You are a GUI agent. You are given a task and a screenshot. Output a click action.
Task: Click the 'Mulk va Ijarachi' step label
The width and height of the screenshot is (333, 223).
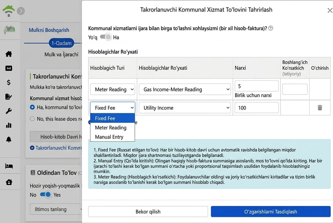(x=61, y=54)
